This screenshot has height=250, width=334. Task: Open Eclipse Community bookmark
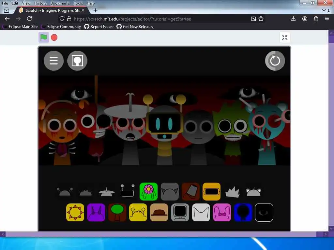[61, 27]
